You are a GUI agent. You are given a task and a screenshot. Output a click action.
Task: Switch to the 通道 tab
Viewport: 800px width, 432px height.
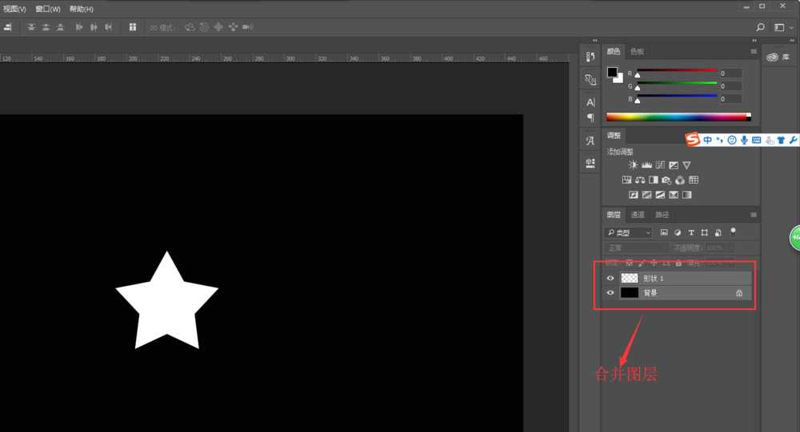coord(638,215)
